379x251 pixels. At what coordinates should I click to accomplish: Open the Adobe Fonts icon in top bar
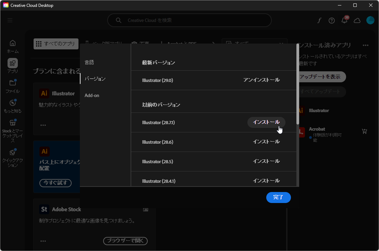point(319,20)
